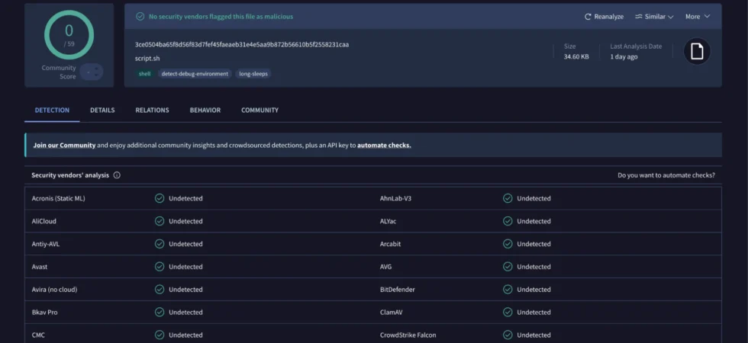Click the check icon in CrowdStrike Falcon row
This screenshot has height=343, width=748.
pyautogui.click(x=508, y=335)
